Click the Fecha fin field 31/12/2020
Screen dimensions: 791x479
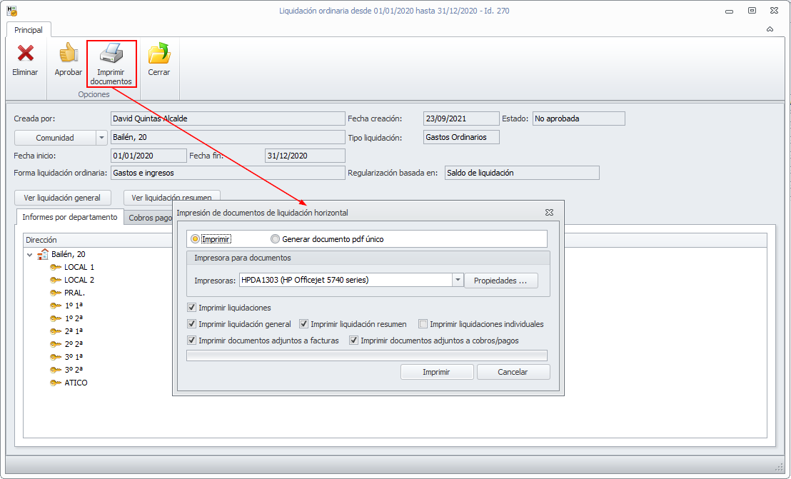click(x=305, y=156)
